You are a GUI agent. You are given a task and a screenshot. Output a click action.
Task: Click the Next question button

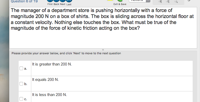pos(63,1)
